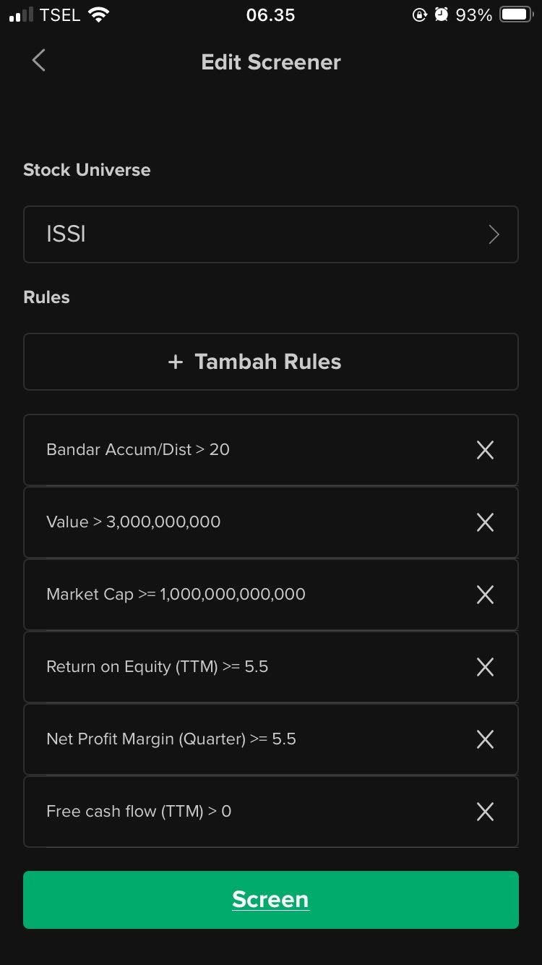Remove the Bandar Accum/Dist rule
This screenshot has height=965, width=542.
(x=485, y=450)
